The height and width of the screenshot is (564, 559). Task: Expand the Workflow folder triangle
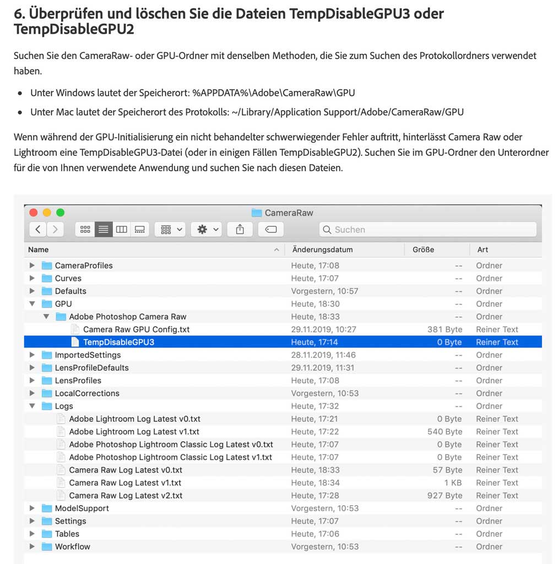32,546
